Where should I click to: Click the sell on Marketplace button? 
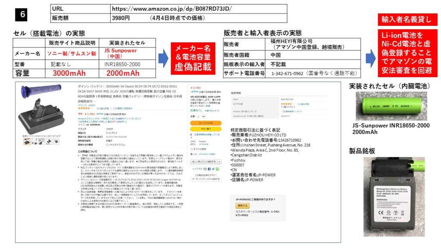point(206,179)
